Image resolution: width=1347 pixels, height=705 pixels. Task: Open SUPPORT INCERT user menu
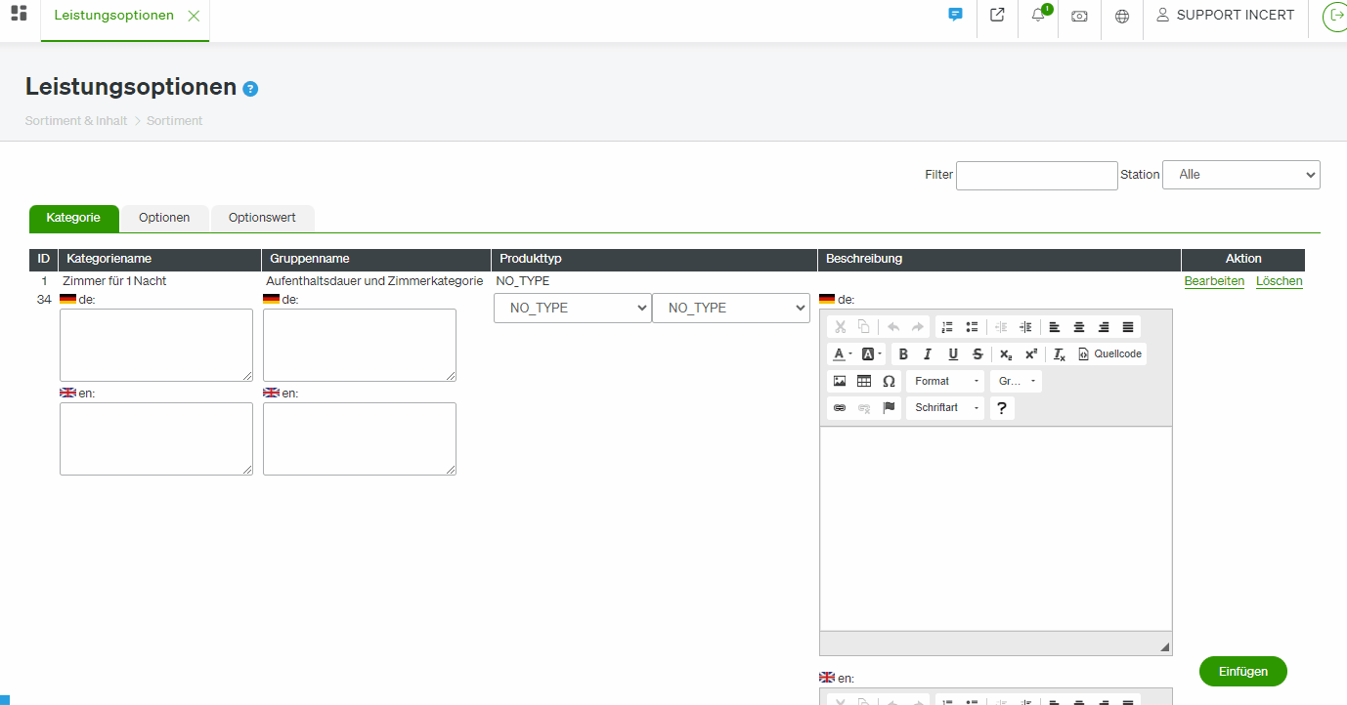pos(1226,16)
